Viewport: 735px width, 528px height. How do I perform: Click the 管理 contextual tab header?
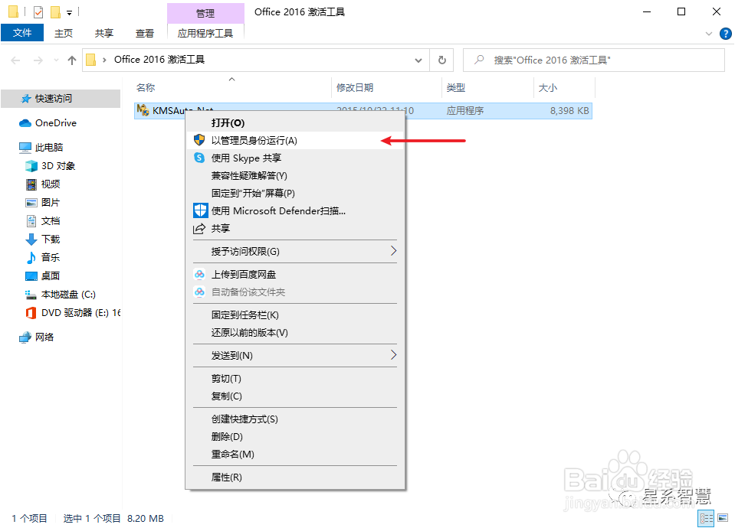205,13
